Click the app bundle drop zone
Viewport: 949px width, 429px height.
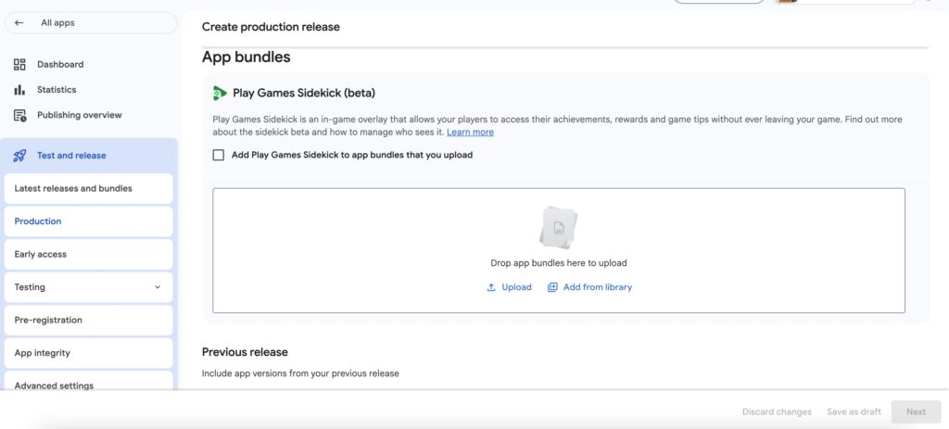(559, 250)
